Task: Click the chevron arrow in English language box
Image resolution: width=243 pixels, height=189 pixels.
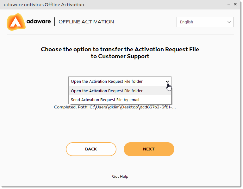Action: click(229, 22)
